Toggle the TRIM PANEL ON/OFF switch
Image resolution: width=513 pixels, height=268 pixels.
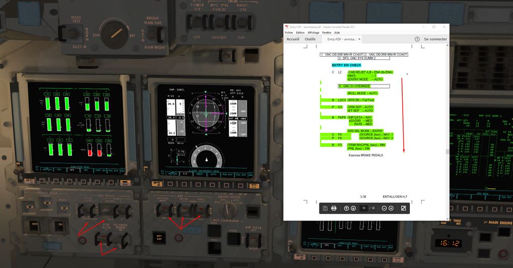[243, 22]
